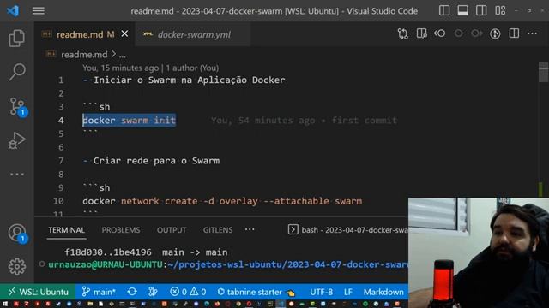Show more panel tabs via ellipsis
The width and height of the screenshot is (549, 308).
pyautogui.click(x=250, y=229)
